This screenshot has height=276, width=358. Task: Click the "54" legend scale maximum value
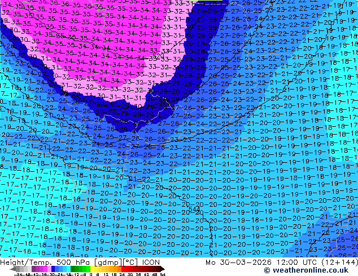(162, 274)
